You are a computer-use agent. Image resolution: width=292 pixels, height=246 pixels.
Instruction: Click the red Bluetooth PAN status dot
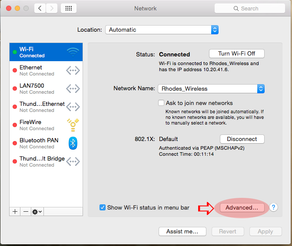pos(15,143)
